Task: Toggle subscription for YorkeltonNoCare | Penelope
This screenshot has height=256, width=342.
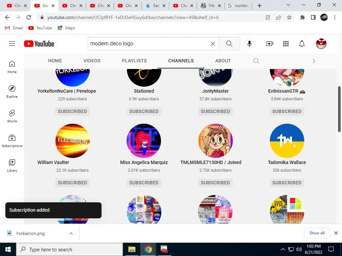Action: tap(72, 111)
